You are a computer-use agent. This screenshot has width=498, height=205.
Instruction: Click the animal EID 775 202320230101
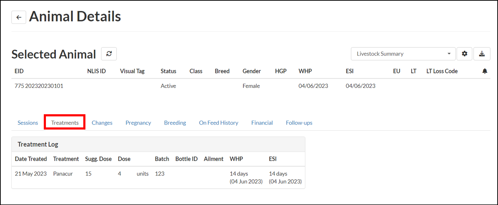(x=39, y=86)
